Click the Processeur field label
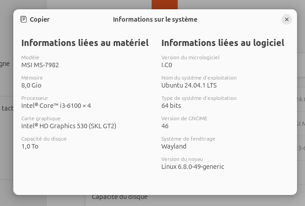 [35, 98]
